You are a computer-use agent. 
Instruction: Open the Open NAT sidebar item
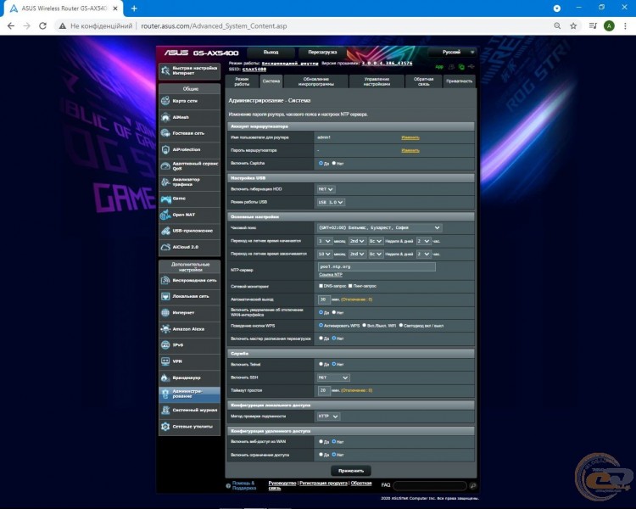[x=189, y=215]
